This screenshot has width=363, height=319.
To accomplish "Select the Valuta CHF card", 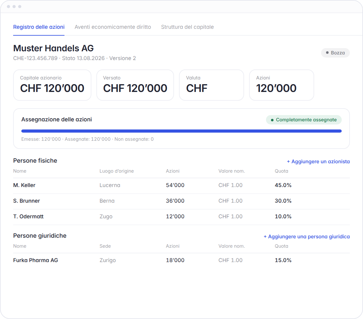I will click(212, 85).
